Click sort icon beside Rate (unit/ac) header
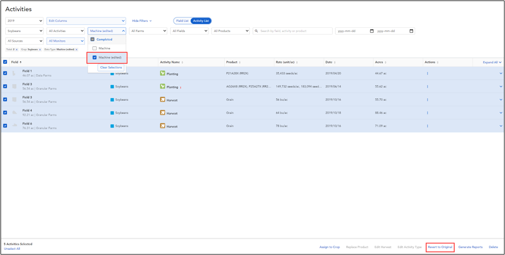The width and height of the screenshot is (505, 255). tap(297, 62)
